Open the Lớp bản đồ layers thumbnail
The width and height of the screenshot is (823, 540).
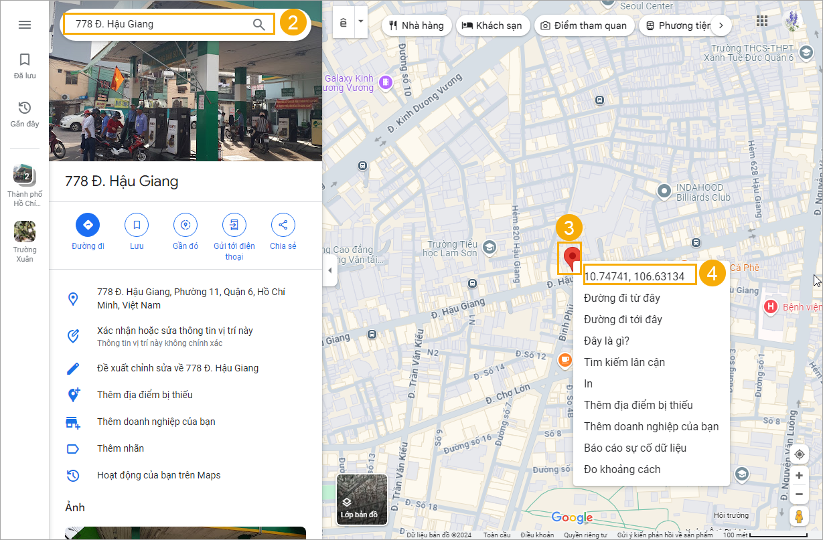(x=362, y=499)
